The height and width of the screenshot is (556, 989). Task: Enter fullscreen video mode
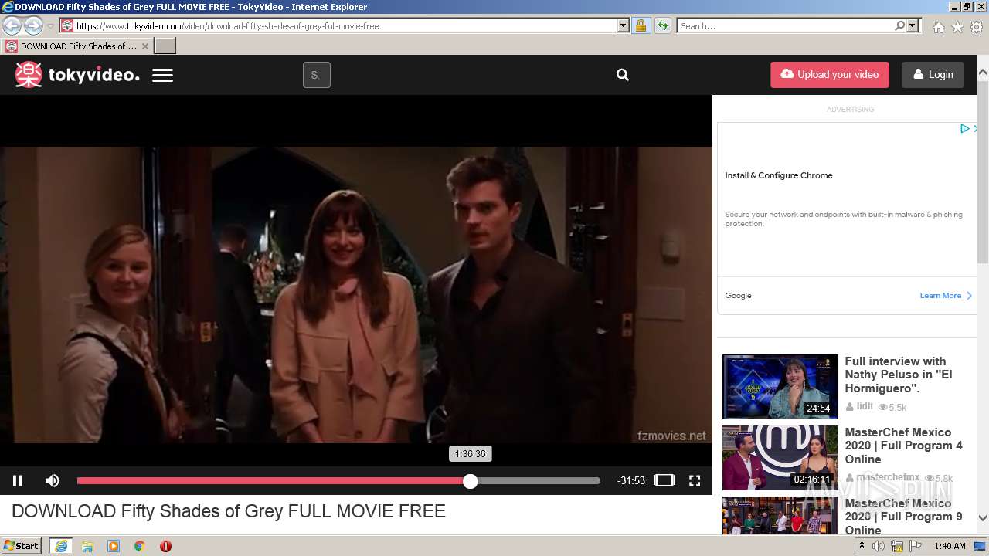[695, 480]
